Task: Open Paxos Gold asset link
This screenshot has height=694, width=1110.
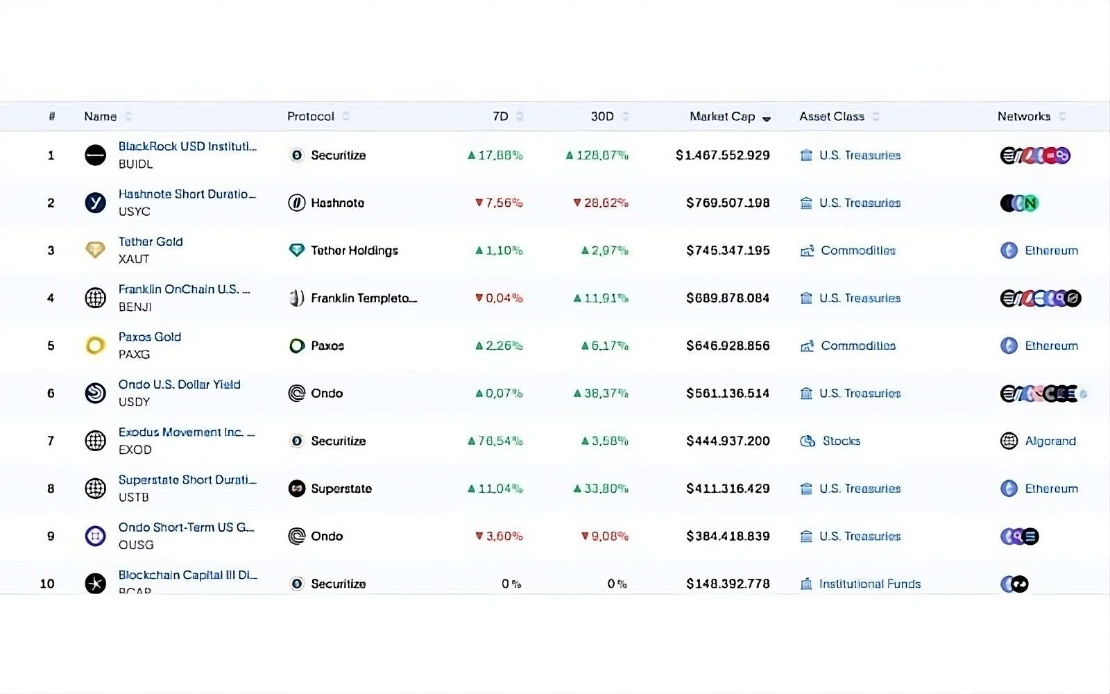Action: (150, 337)
